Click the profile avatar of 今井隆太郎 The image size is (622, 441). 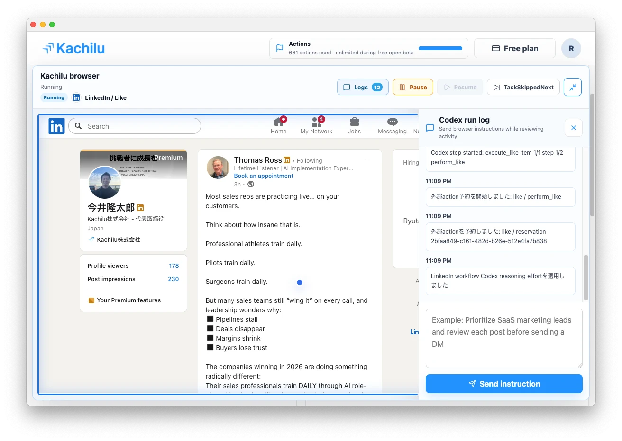[105, 182]
